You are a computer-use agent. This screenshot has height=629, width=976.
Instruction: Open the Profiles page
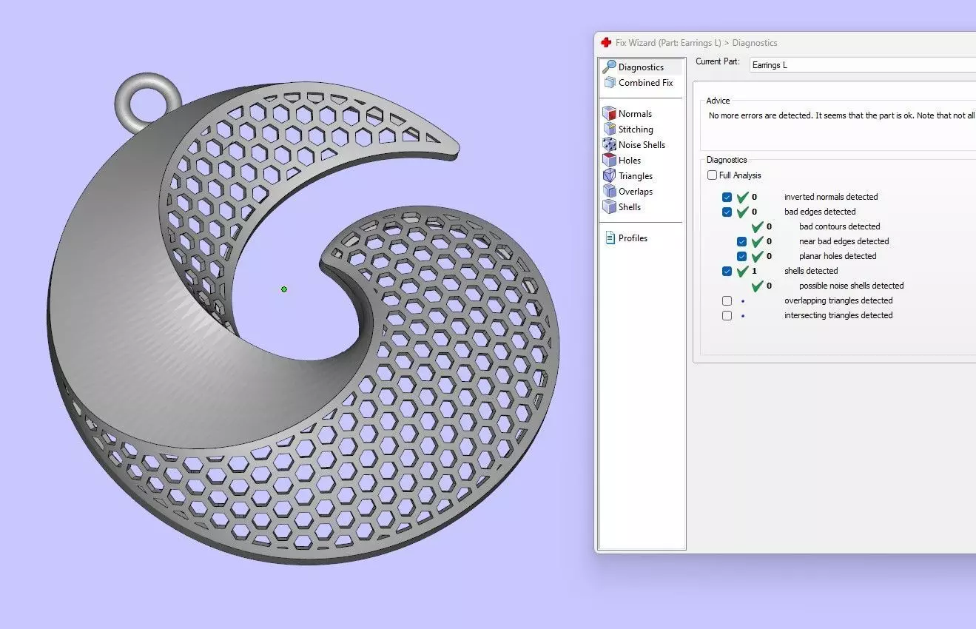(x=633, y=238)
